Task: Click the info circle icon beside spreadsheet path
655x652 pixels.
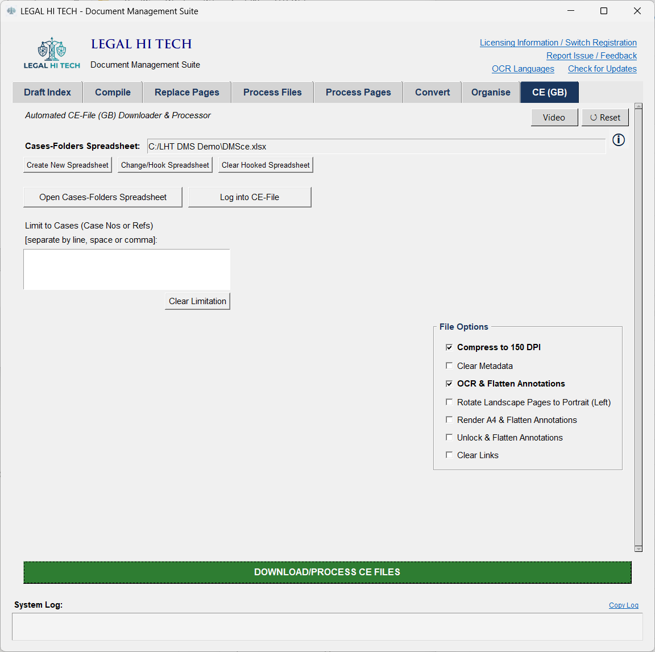Action: click(618, 139)
